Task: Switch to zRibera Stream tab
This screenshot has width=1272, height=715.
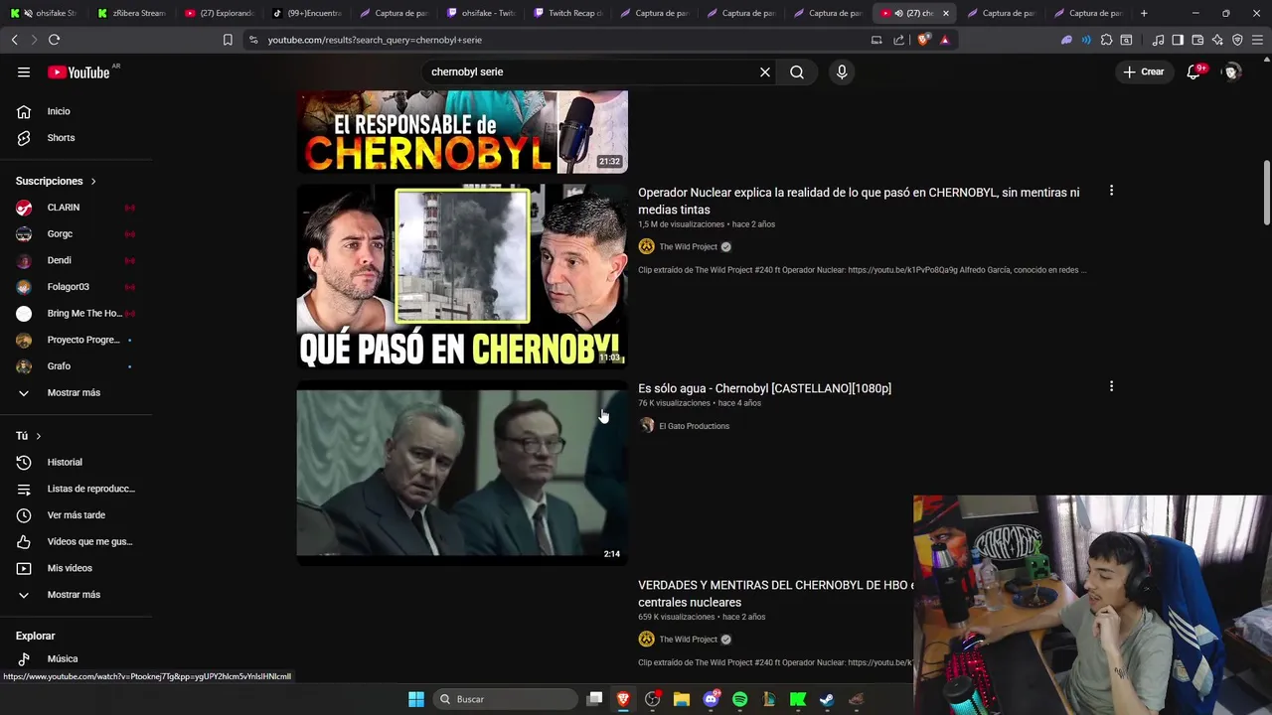Action: 133,13
